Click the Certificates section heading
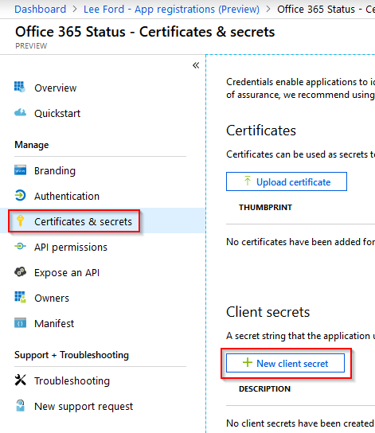375x433 pixels. (261, 131)
